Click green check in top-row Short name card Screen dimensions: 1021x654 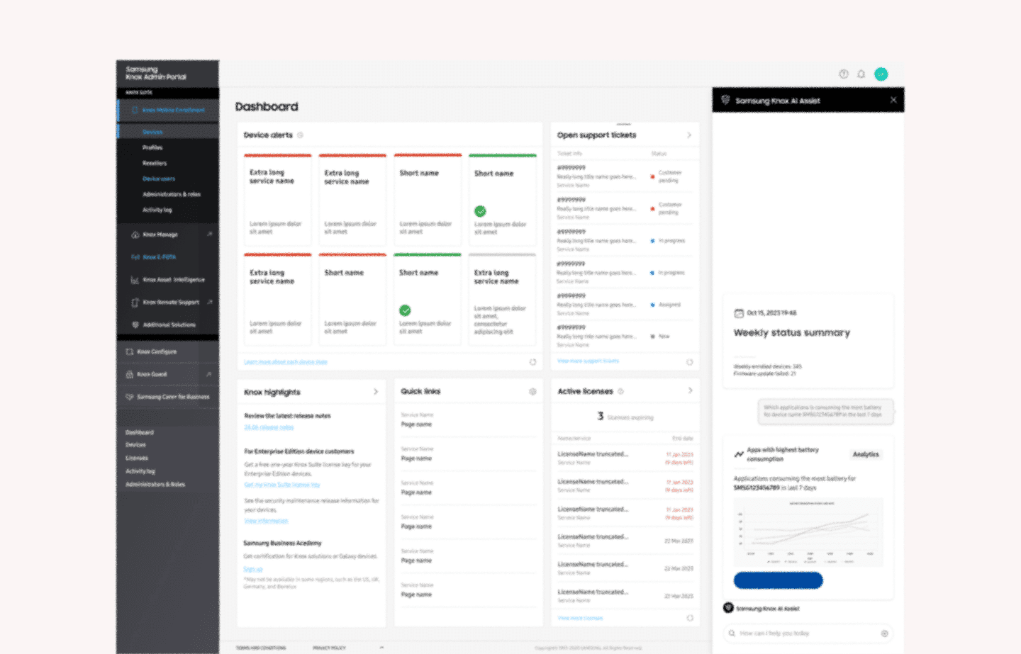pyautogui.click(x=480, y=211)
